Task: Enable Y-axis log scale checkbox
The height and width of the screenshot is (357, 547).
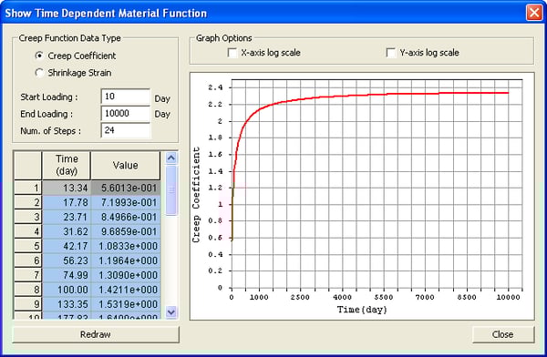Action: 391,53
